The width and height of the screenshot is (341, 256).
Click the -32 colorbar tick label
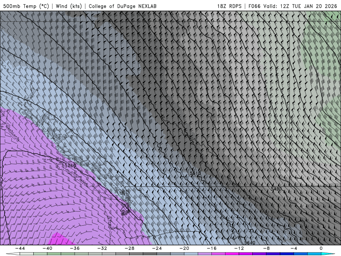pos(102,248)
